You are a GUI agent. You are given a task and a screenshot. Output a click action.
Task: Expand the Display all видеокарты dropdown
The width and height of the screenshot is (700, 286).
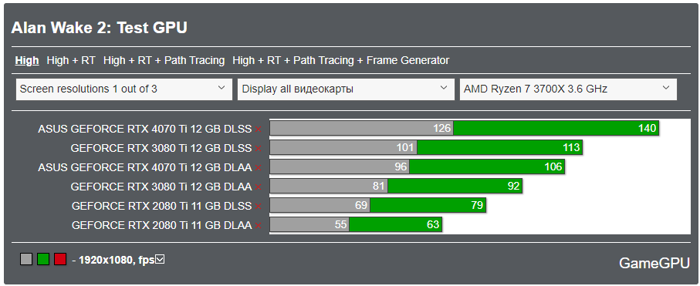click(346, 89)
